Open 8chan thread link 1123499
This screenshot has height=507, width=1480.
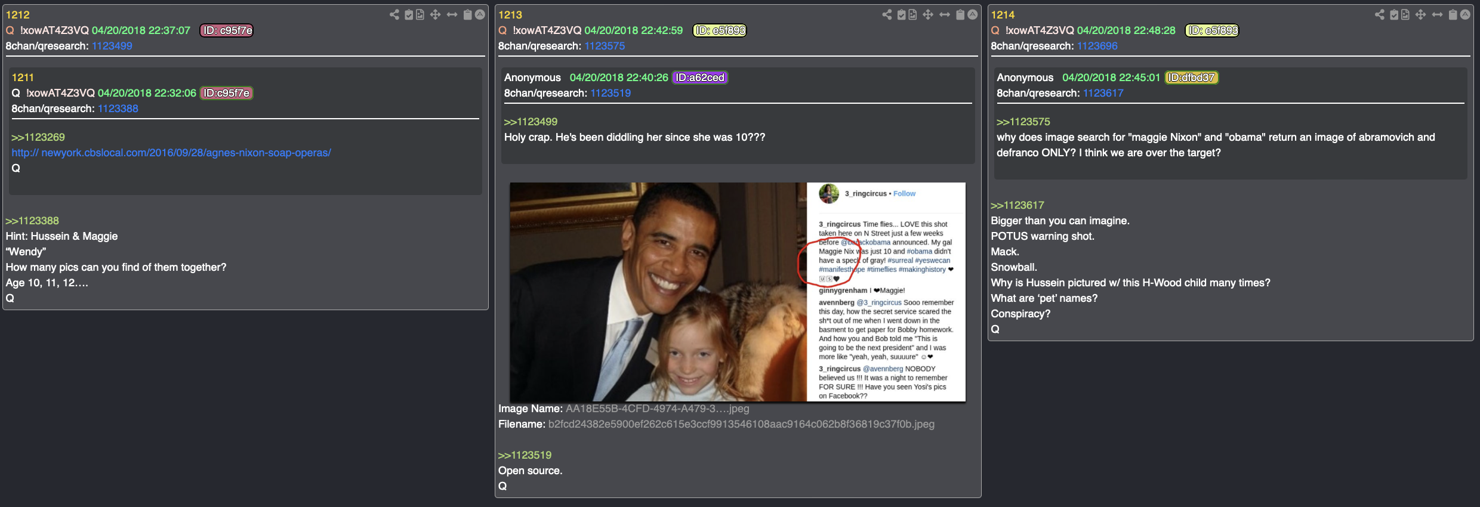pyautogui.click(x=112, y=46)
